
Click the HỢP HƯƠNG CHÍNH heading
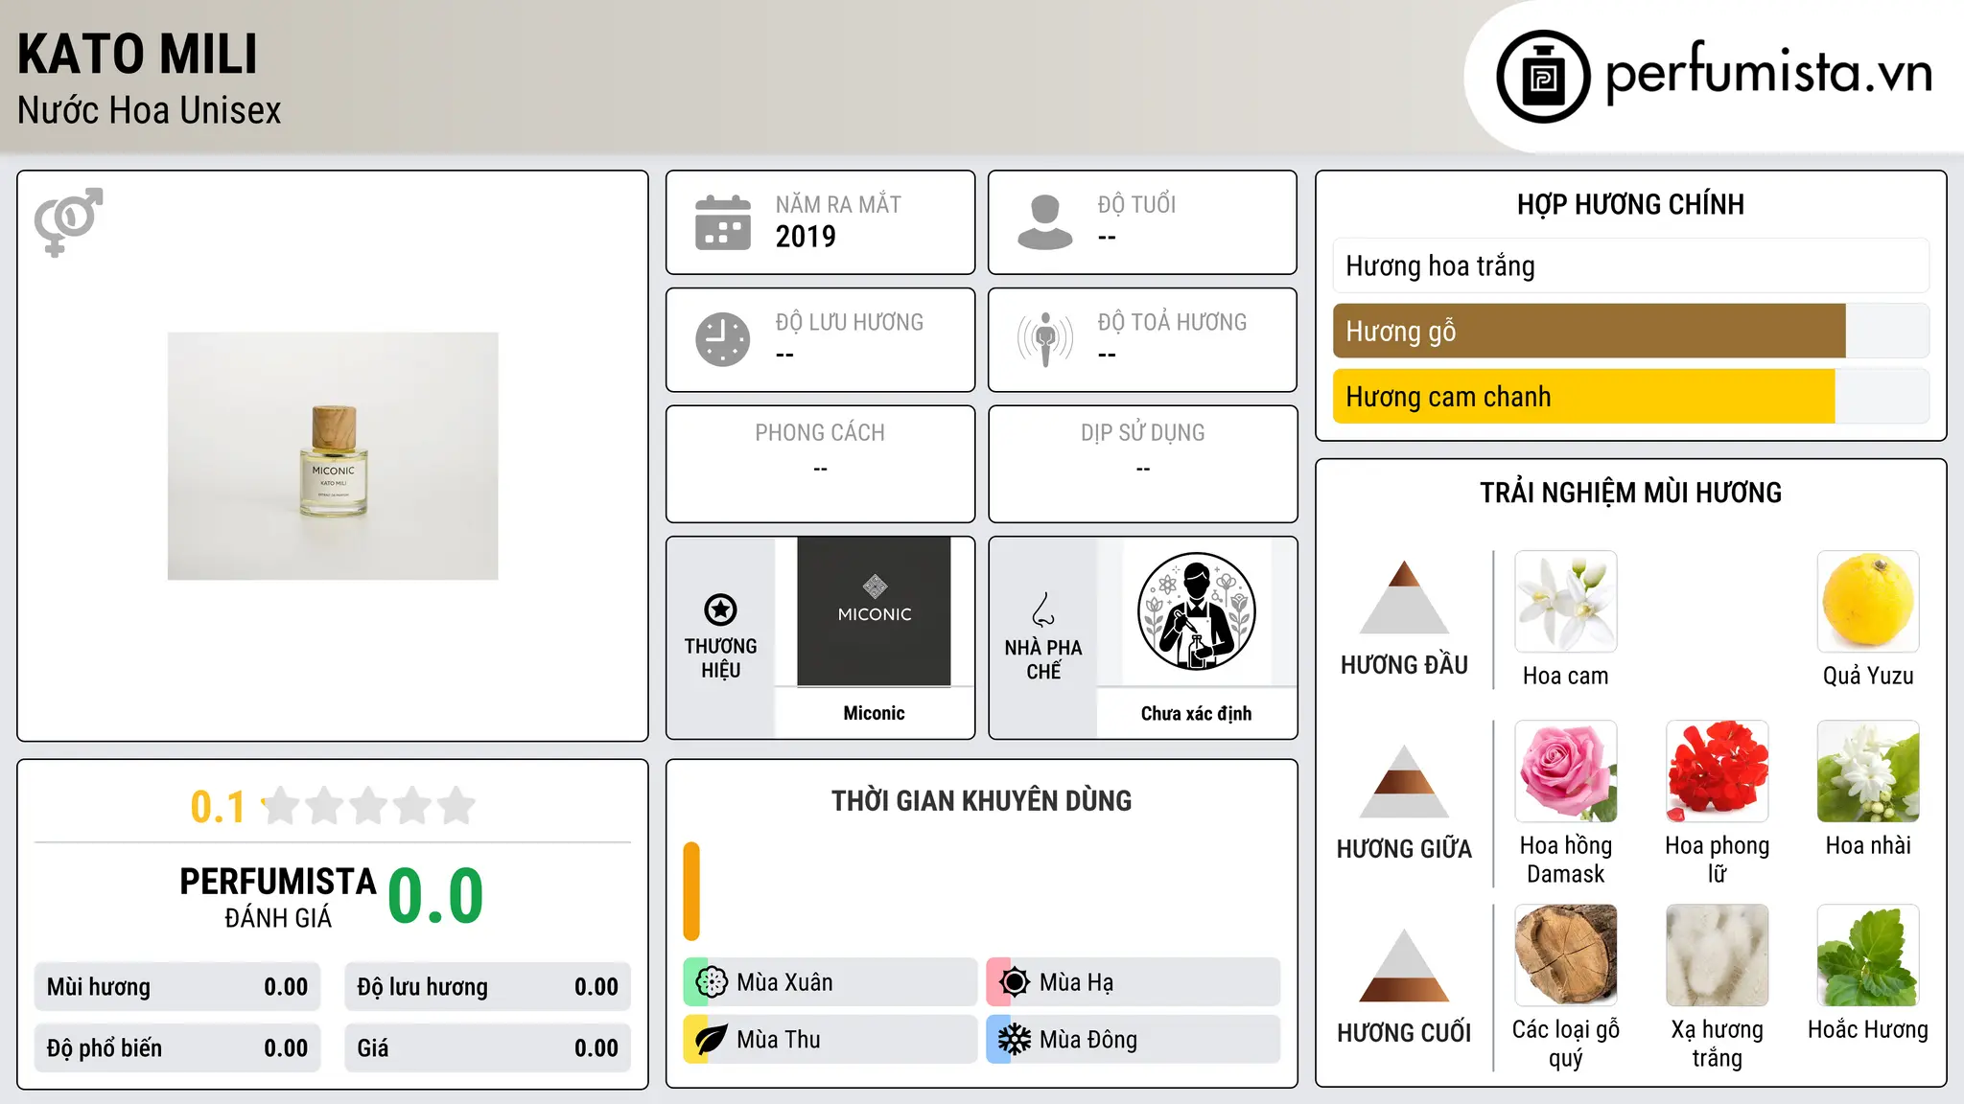[x=1630, y=204]
